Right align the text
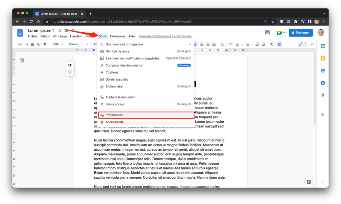The image size is (341, 204). (208, 44)
